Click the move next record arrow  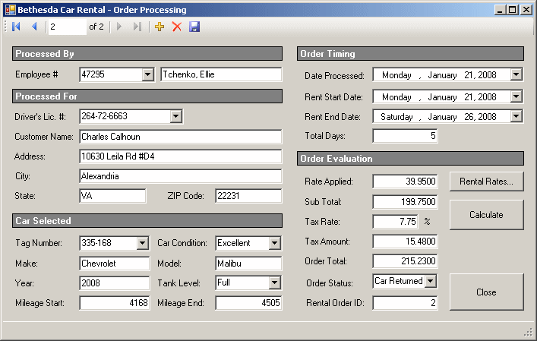click(x=119, y=27)
